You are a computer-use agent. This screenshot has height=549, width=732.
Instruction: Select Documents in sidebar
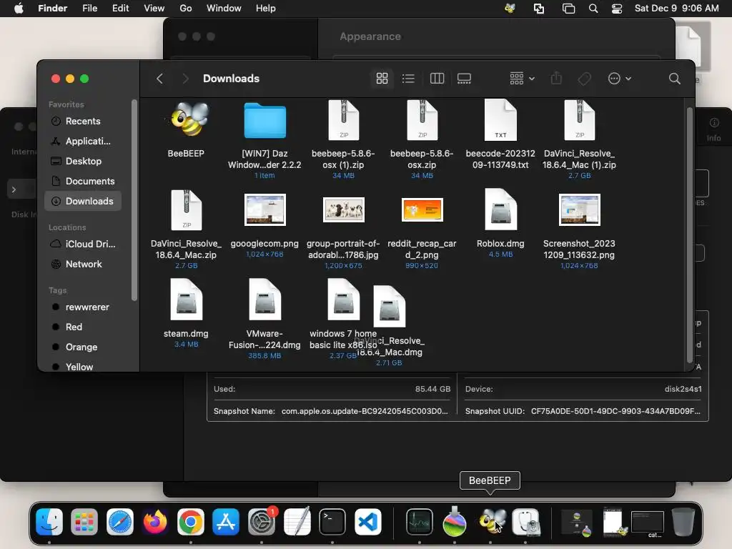click(83, 181)
